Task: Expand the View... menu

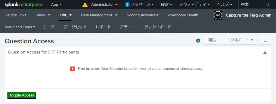Action: [x=43, y=15]
